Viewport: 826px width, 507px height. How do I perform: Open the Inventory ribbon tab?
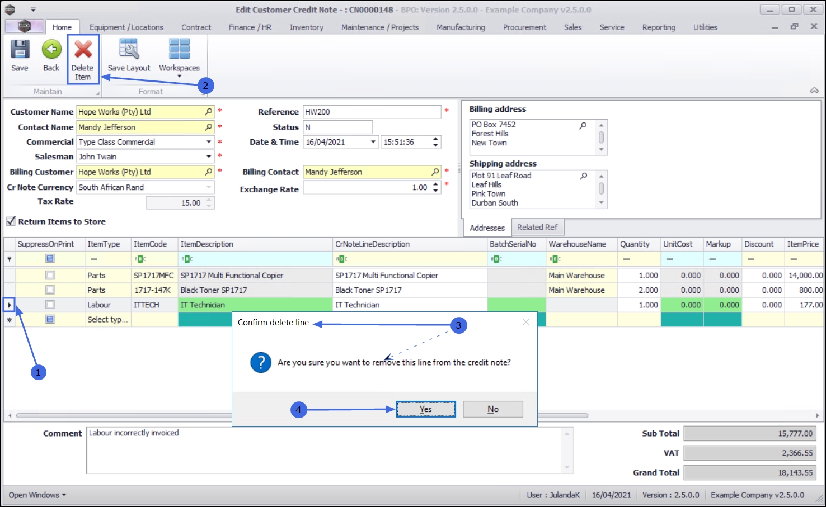pyautogui.click(x=306, y=27)
